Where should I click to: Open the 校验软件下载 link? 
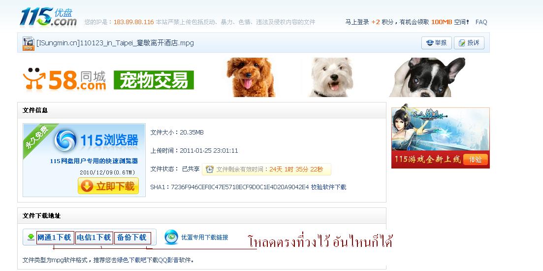coord(328,187)
